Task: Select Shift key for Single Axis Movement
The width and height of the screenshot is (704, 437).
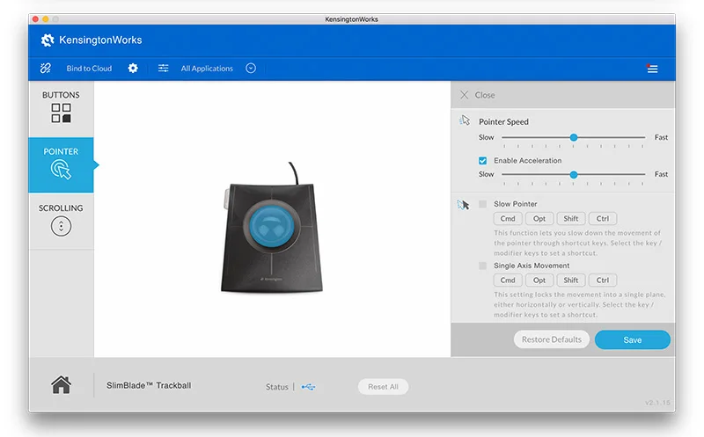Action: [570, 280]
